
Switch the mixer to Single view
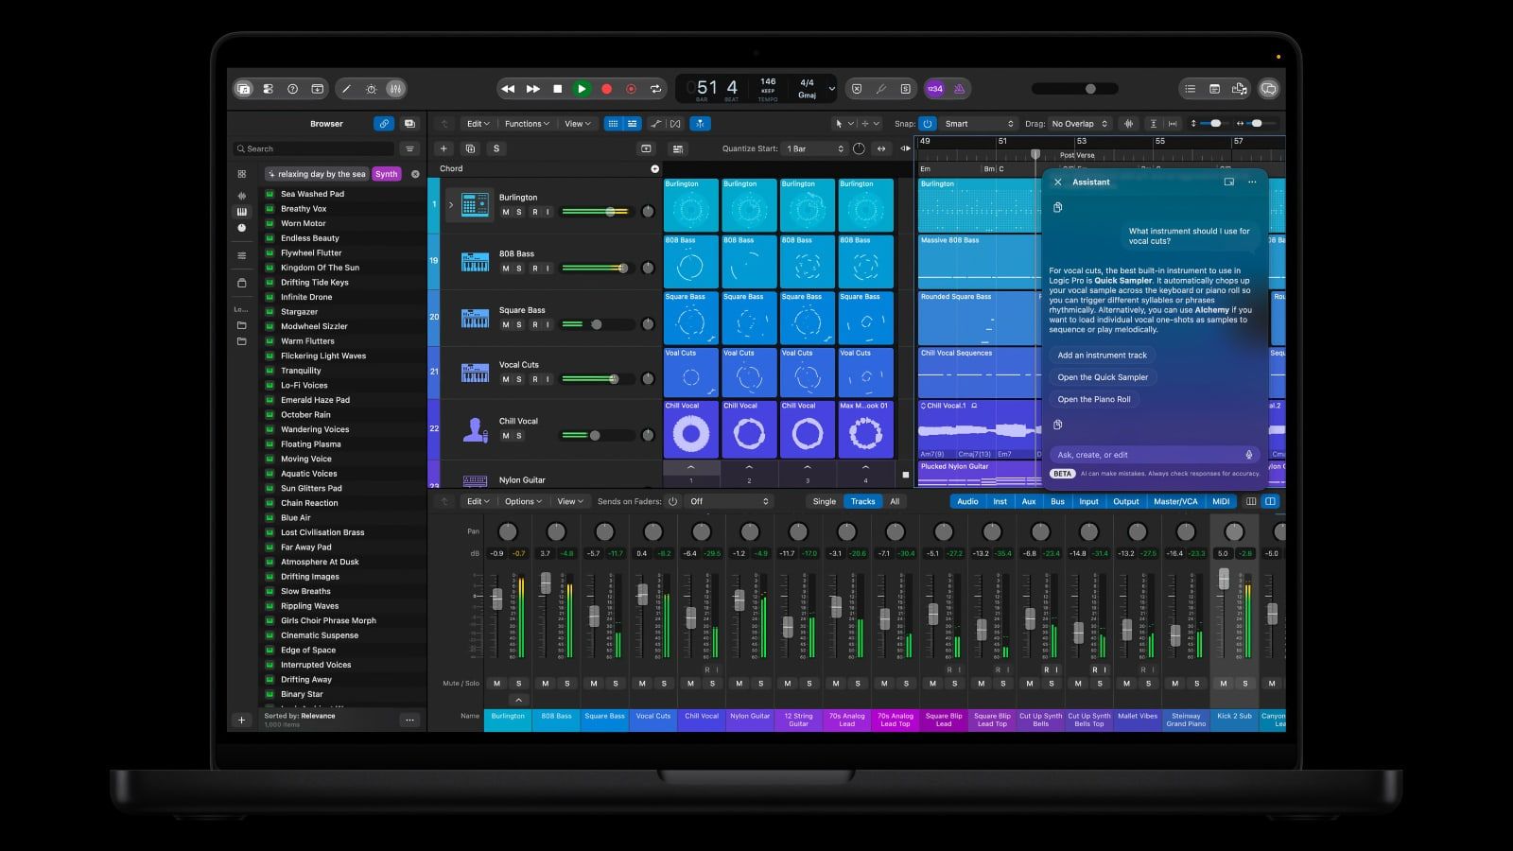825,501
